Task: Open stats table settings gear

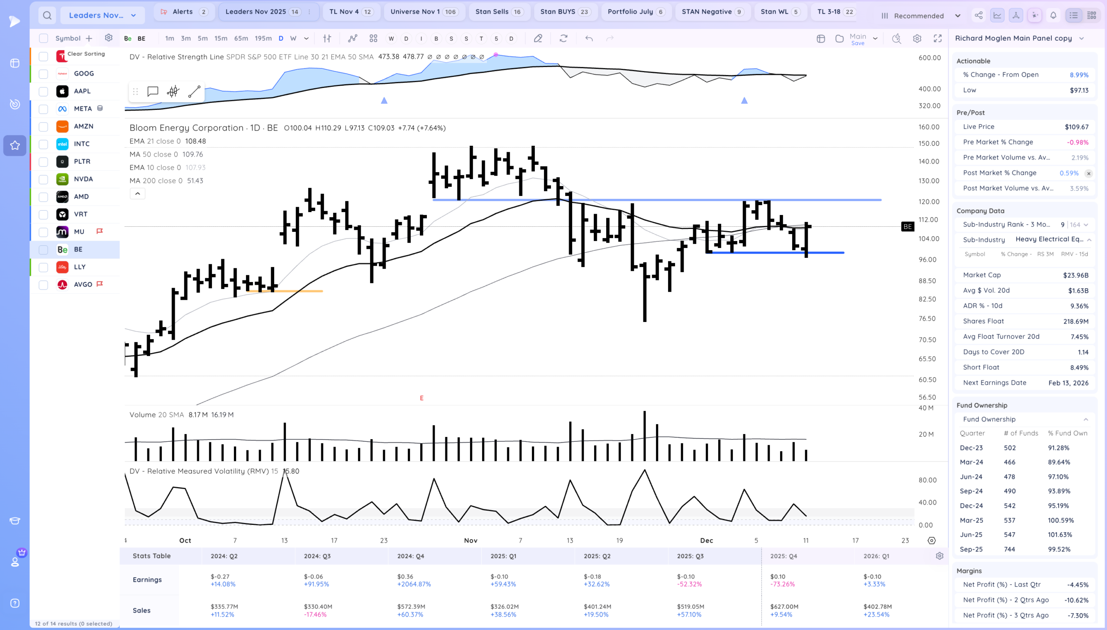Action: 940,556
